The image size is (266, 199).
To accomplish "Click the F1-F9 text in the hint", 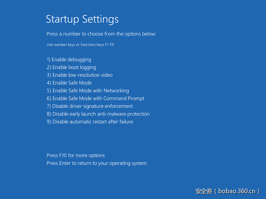I will point(109,45).
